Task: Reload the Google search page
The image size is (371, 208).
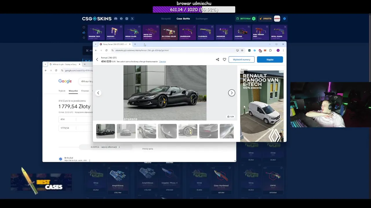Action: [56, 70]
